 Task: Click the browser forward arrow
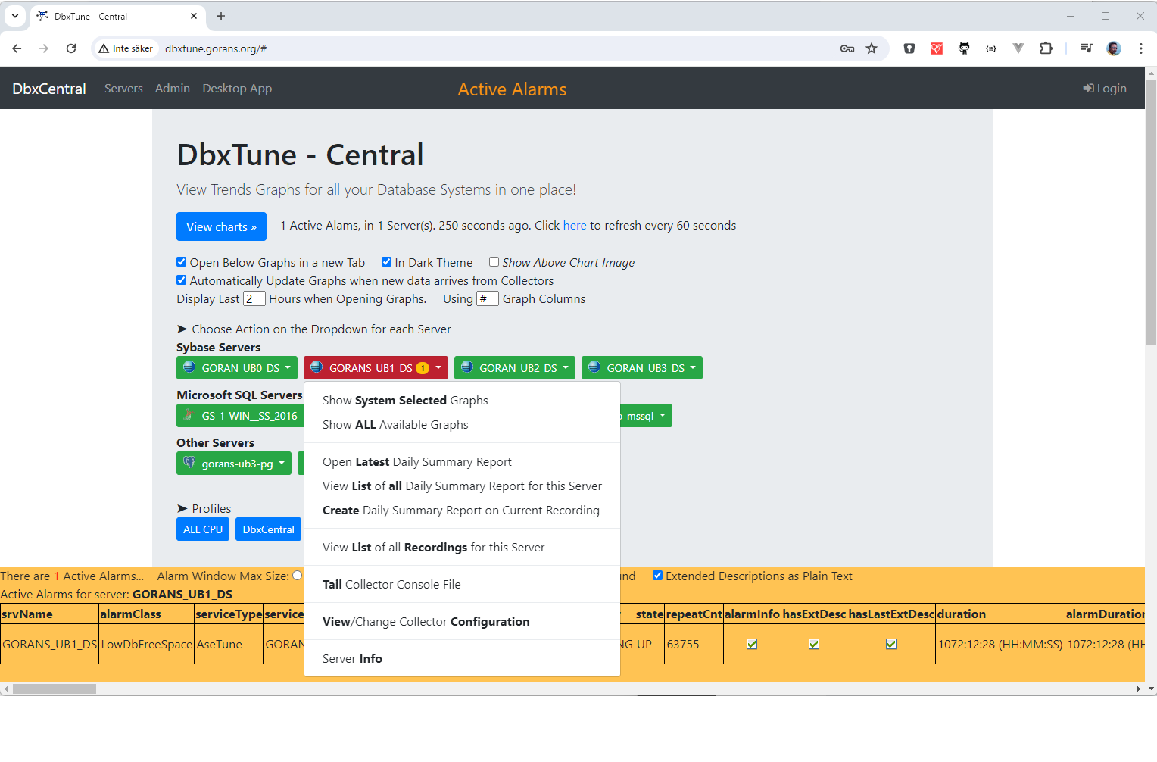(x=44, y=48)
